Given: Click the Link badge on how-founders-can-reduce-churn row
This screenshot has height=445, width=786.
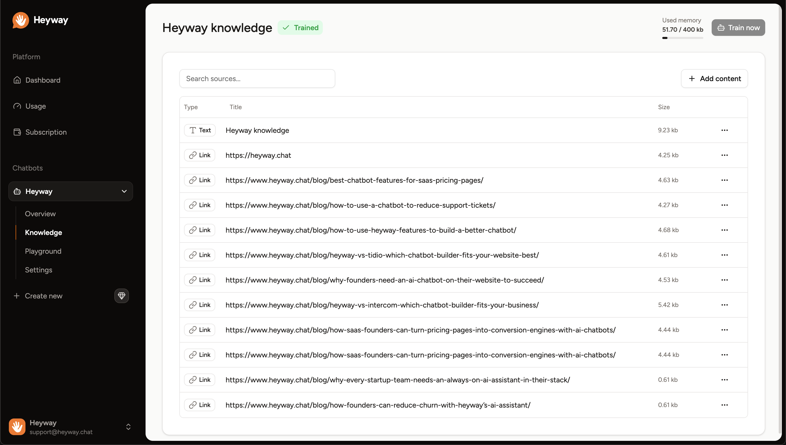Looking at the screenshot, I should coord(200,405).
